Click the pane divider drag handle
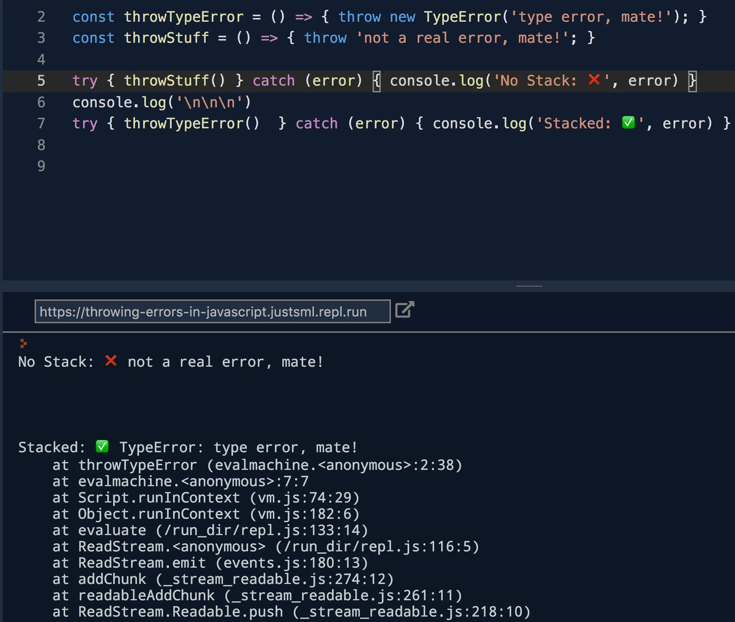This screenshot has width=735, height=622. click(x=529, y=286)
